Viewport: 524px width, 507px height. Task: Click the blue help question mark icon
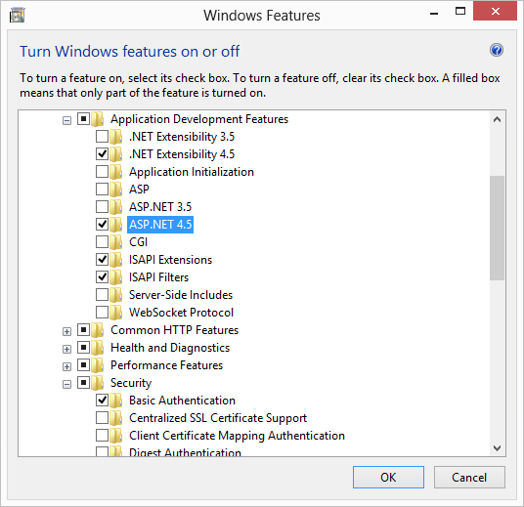[x=497, y=51]
